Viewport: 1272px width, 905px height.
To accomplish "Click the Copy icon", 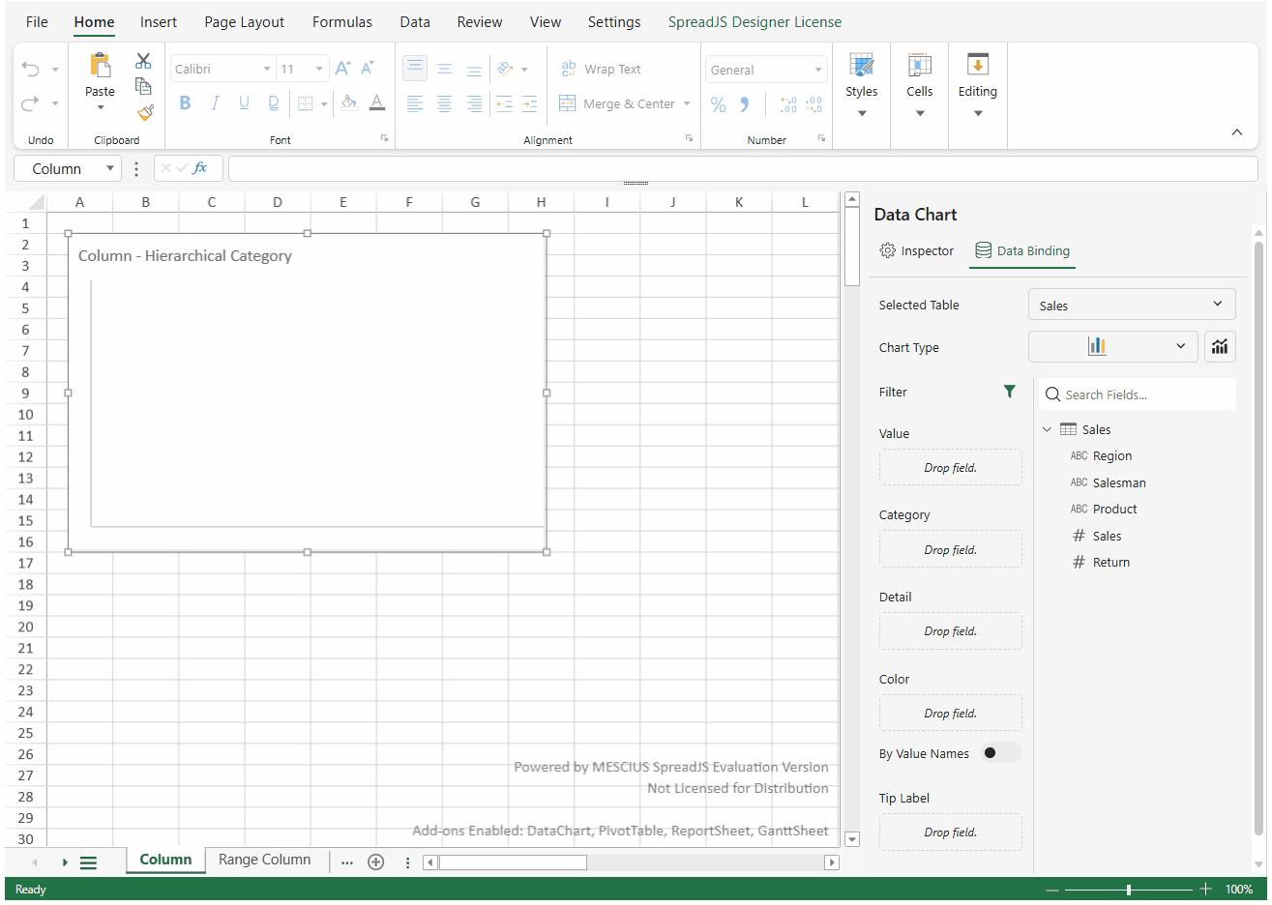I will pos(143,86).
